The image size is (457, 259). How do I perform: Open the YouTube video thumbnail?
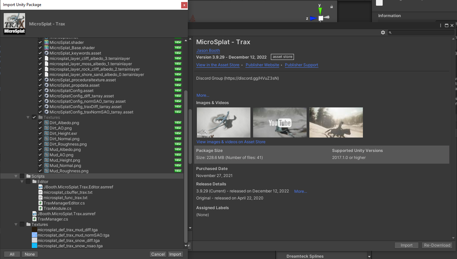point(280,122)
